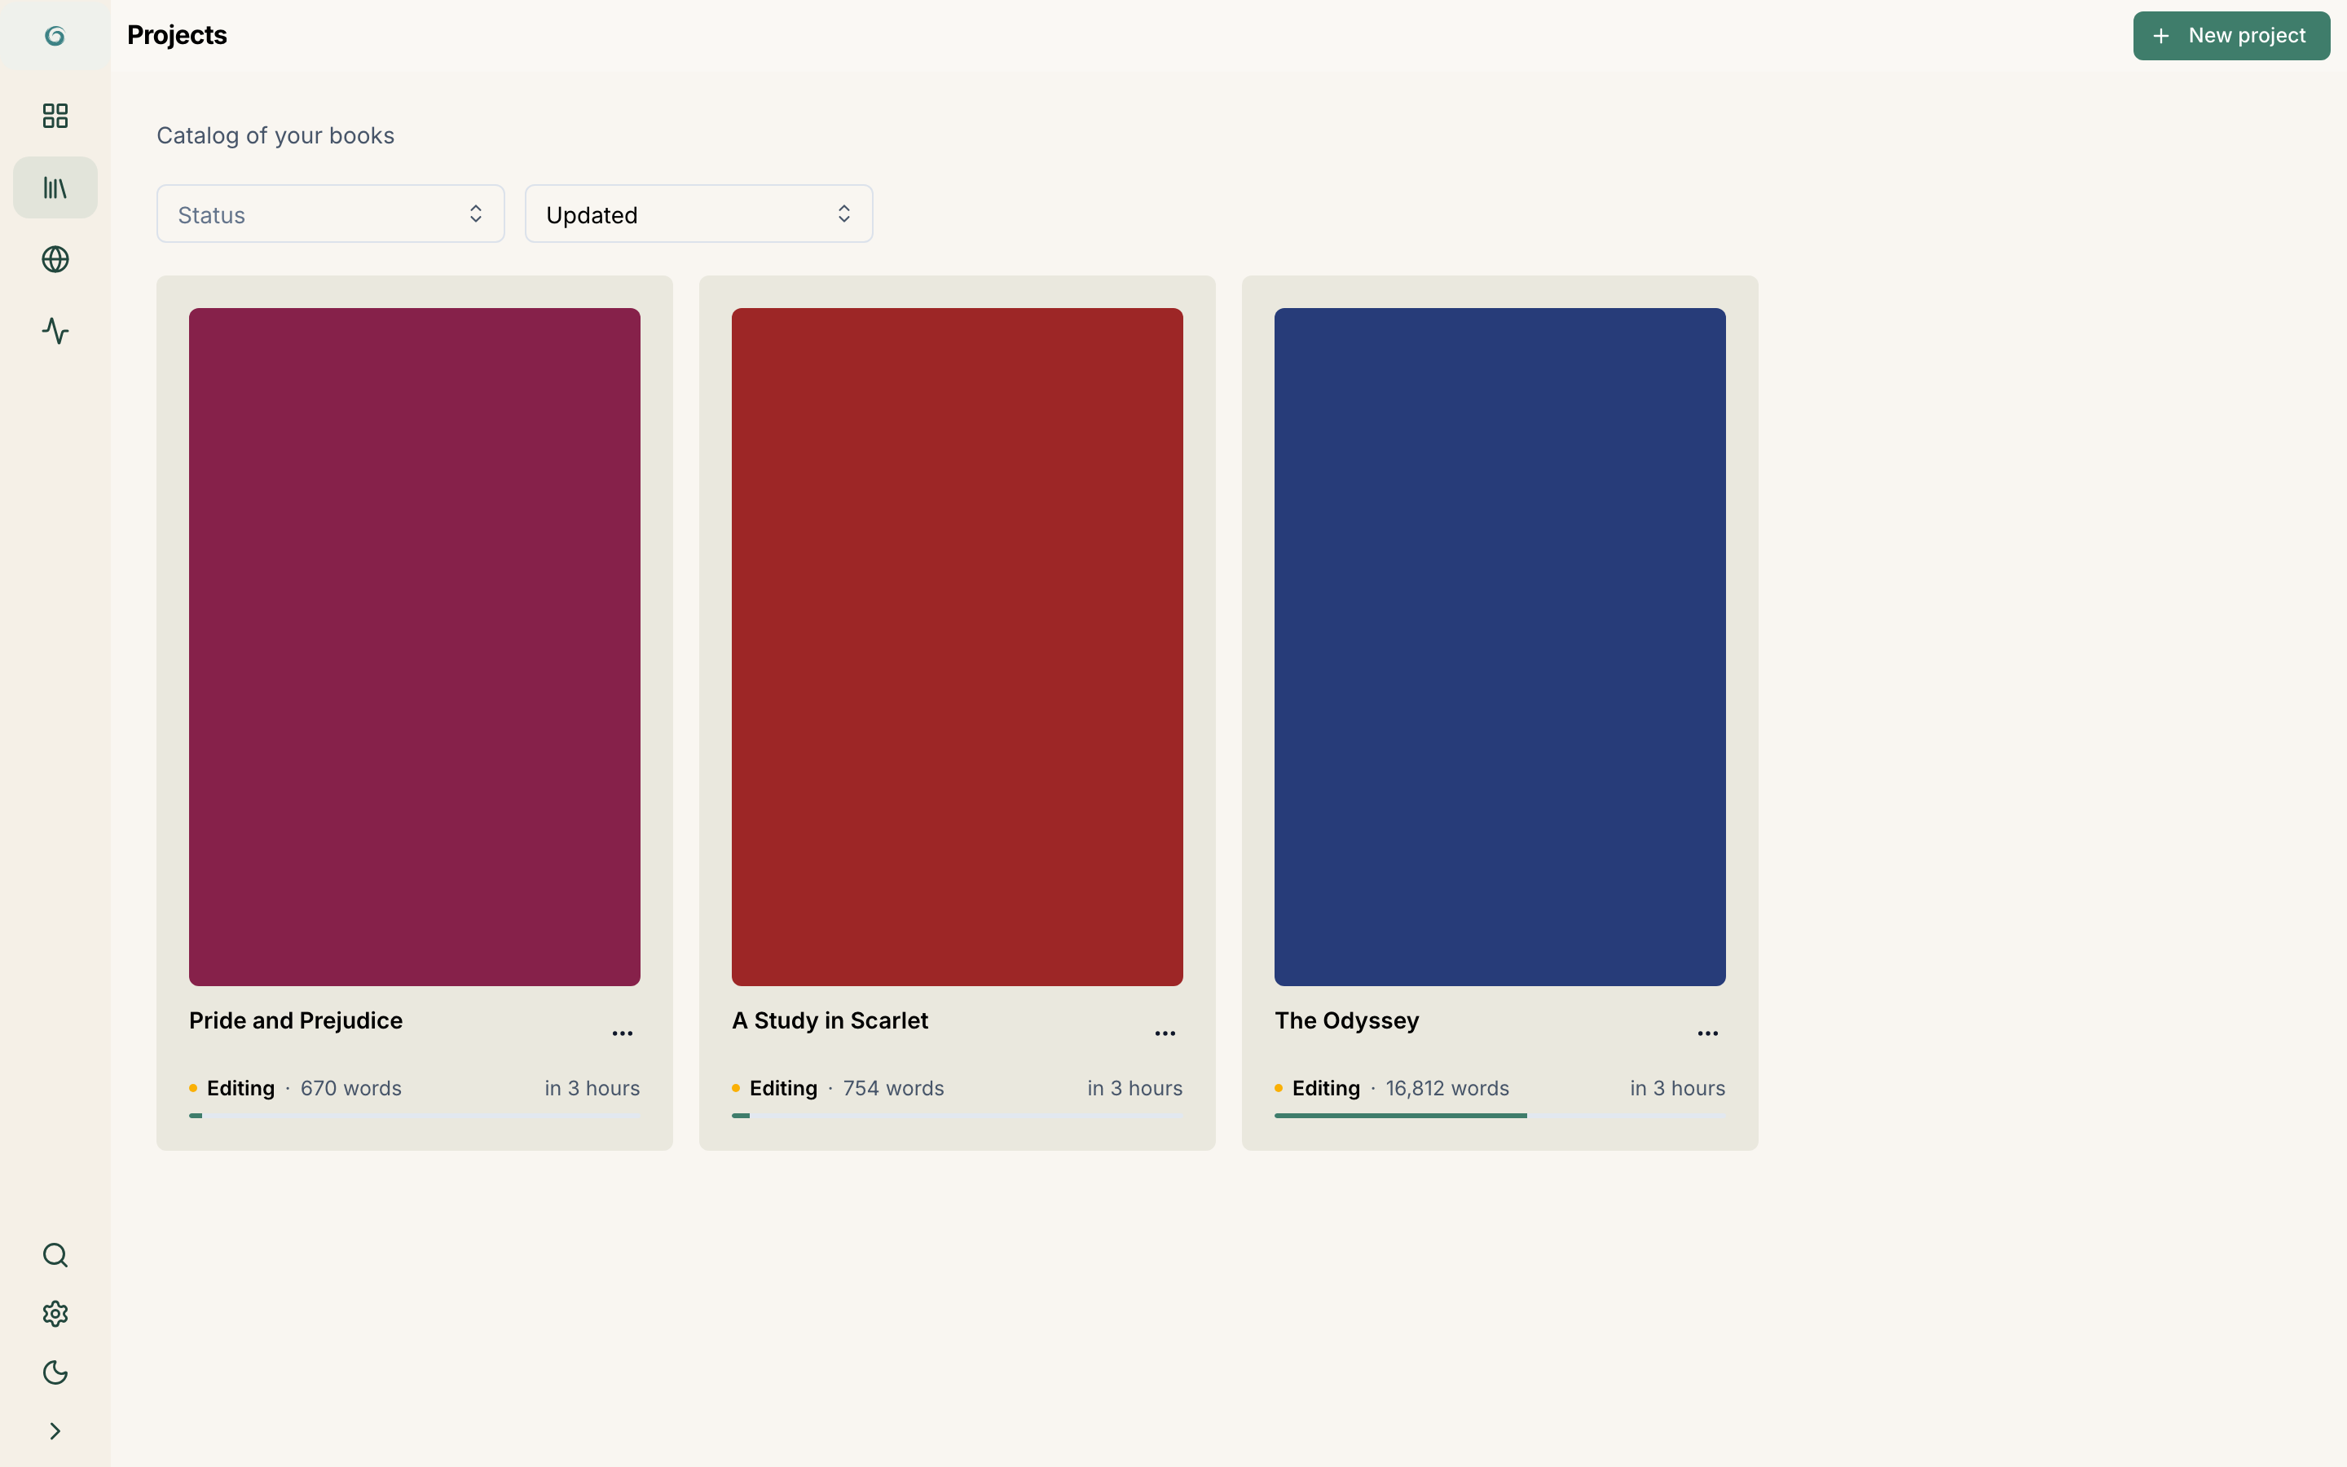The height and width of the screenshot is (1467, 2347).
Task: Select the library books sidebar icon
Action: (55, 187)
